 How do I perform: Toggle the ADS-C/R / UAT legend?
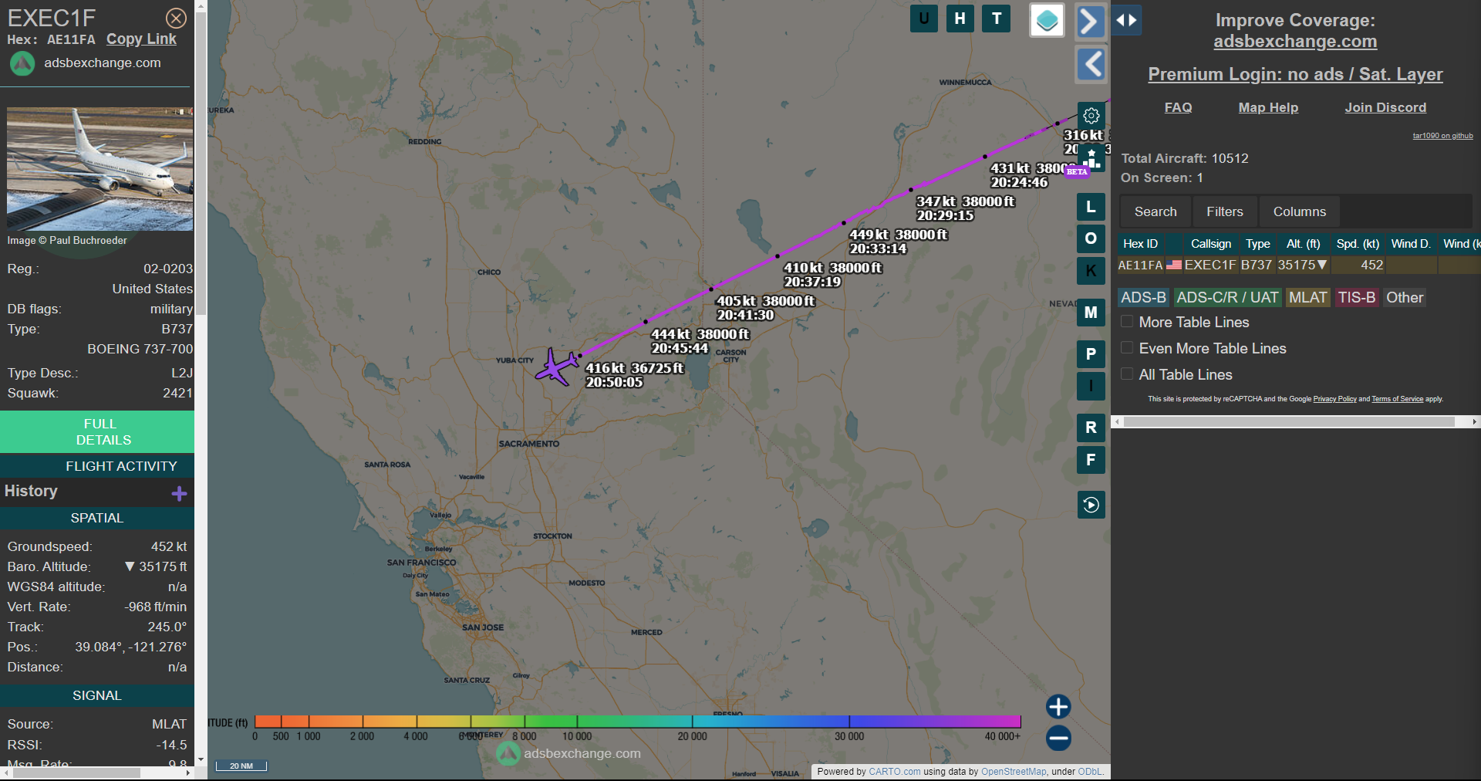tap(1228, 298)
